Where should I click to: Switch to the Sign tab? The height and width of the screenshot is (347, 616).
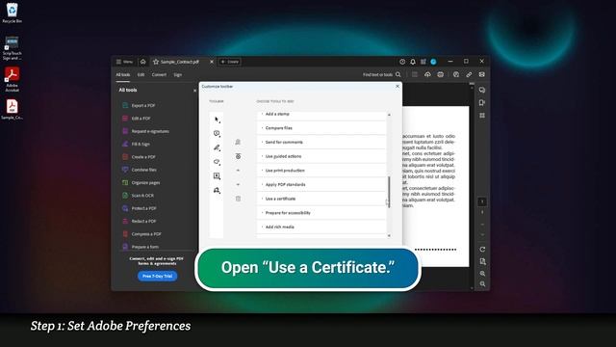177,75
